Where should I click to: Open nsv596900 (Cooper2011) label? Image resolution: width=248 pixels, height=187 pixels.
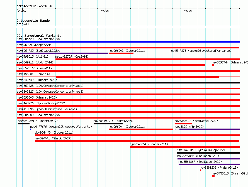35,45
